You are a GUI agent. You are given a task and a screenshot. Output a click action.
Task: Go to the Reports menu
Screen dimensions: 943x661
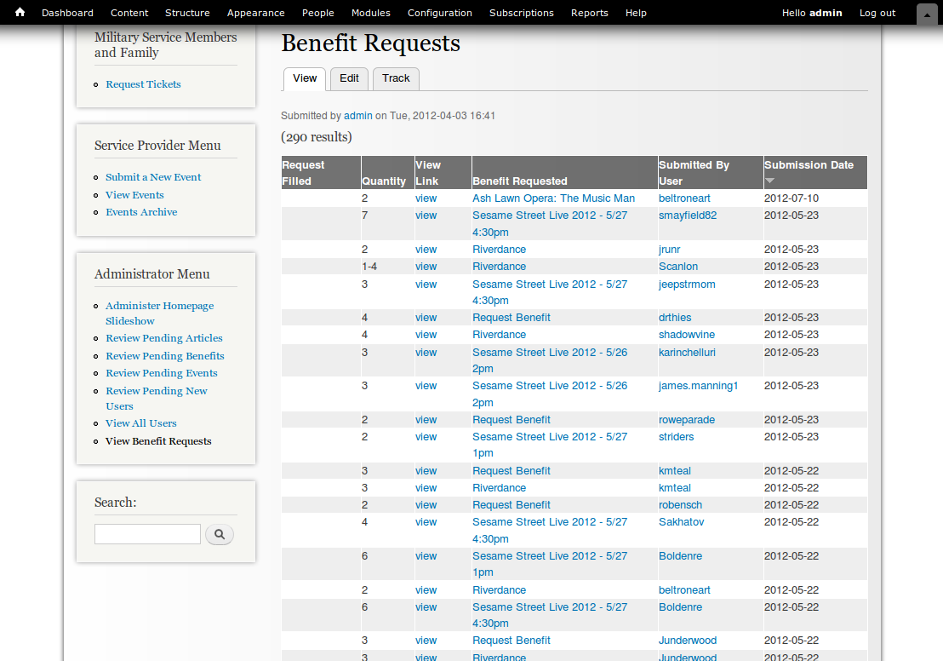pyautogui.click(x=589, y=13)
